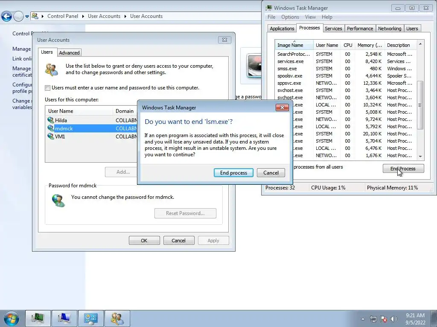This screenshot has width=437, height=327.
Task: Show hidden system tray icons
Action: point(363,319)
